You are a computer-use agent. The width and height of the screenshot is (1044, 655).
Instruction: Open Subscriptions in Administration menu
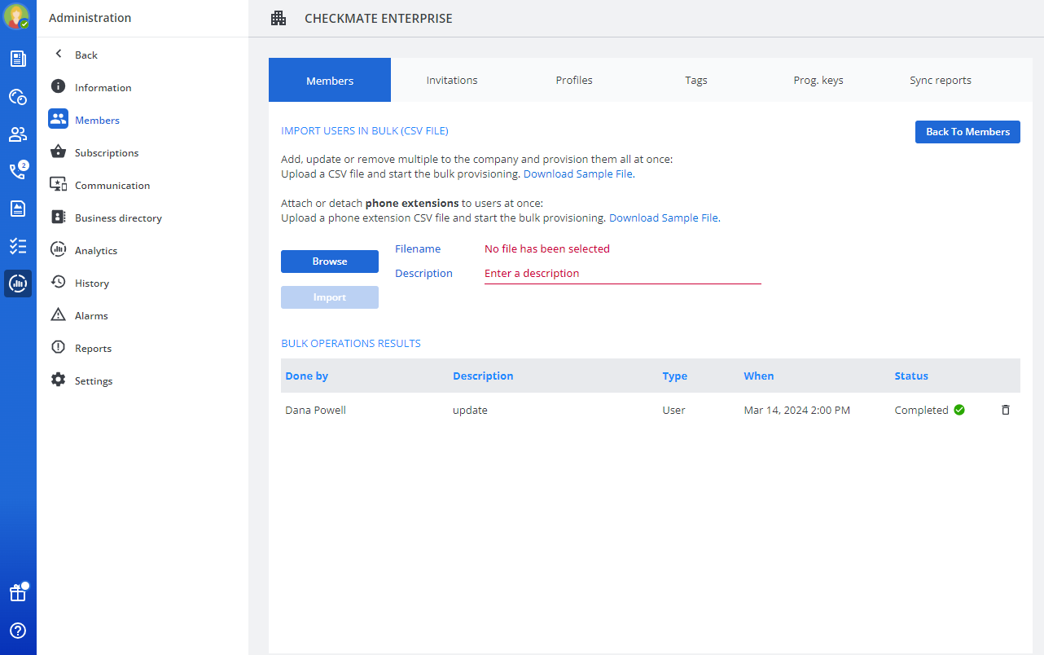[106, 152]
